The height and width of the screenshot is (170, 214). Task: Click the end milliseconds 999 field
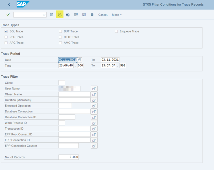[x=123, y=66]
